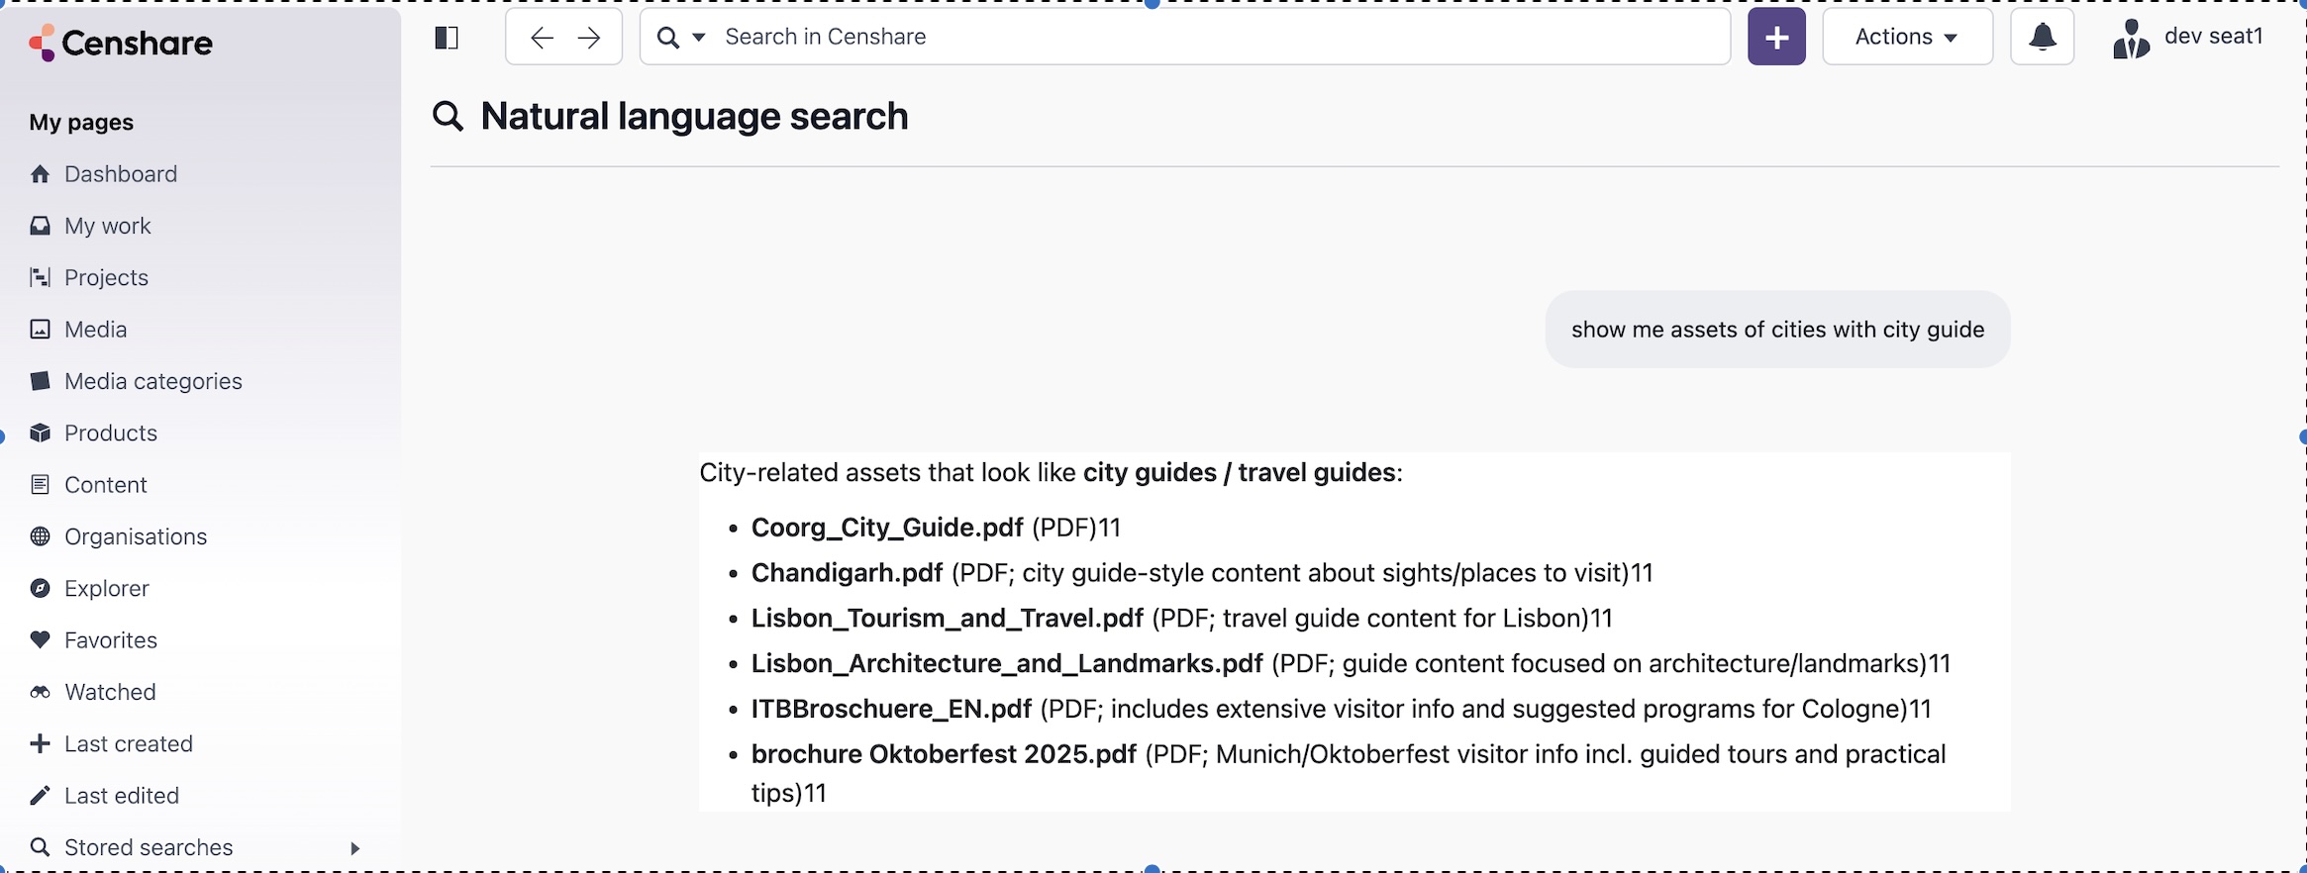Open Last edited assets
Viewport: 2307px width, 873px height.
(x=121, y=796)
